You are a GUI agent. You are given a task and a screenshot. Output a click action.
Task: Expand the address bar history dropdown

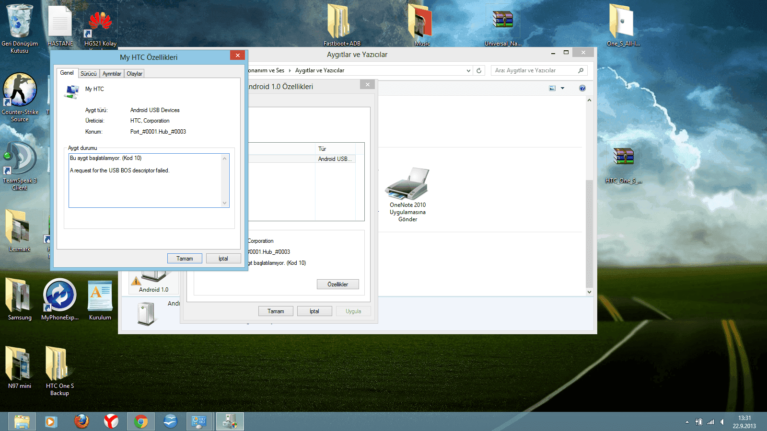468,70
